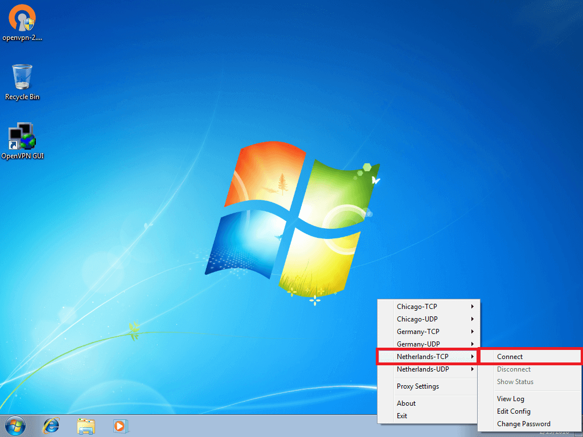Choose About in the OpenVPN menu
583x437 pixels.
[429, 403]
